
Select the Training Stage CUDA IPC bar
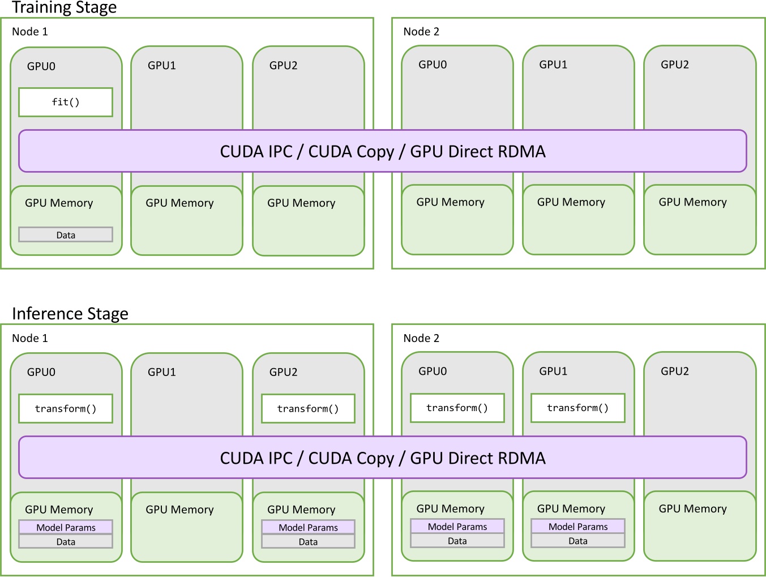(x=383, y=151)
